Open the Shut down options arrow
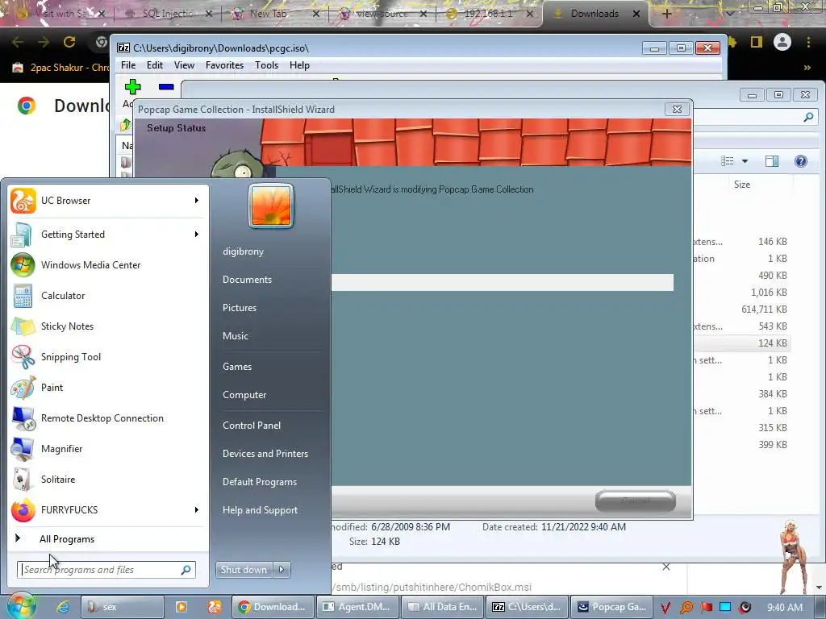The width and height of the screenshot is (826, 619). click(x=282, y=570)
